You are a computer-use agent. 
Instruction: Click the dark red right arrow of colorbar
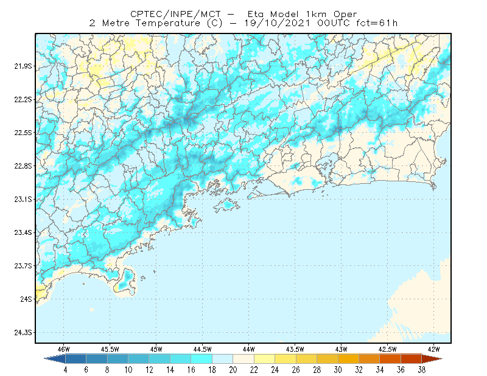tap(432, 358)
